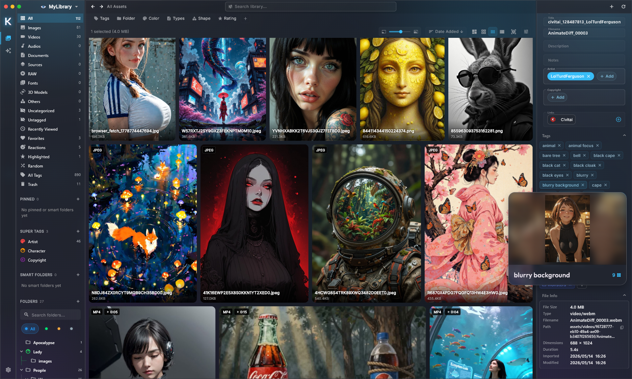This screenshot has height=379, width=632.
Task: Open the Tags filter
Action: tap(101, 18)
